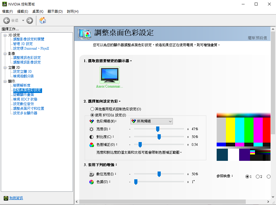Select 使用 NVIDIA 設定 radio button
The width and height of the screenshot is (276, 205).
pyautogui.click(x=92, y=115)
